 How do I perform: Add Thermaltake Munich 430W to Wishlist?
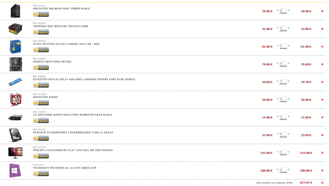(41, 32)
